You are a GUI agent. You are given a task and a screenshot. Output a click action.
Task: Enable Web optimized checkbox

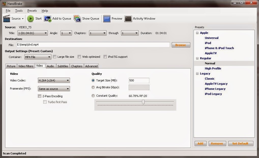79,57
